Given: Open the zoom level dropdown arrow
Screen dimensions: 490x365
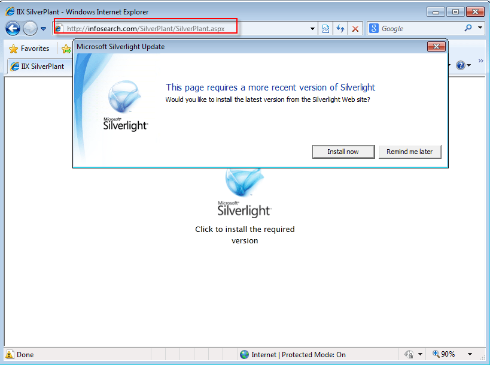Looking at the screenshot, I should click(x=470, y=354).
